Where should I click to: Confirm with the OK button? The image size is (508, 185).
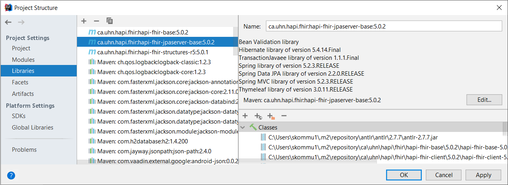click(404, 175)
